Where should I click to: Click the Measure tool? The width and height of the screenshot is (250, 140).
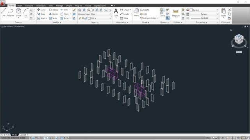point(176,13)
